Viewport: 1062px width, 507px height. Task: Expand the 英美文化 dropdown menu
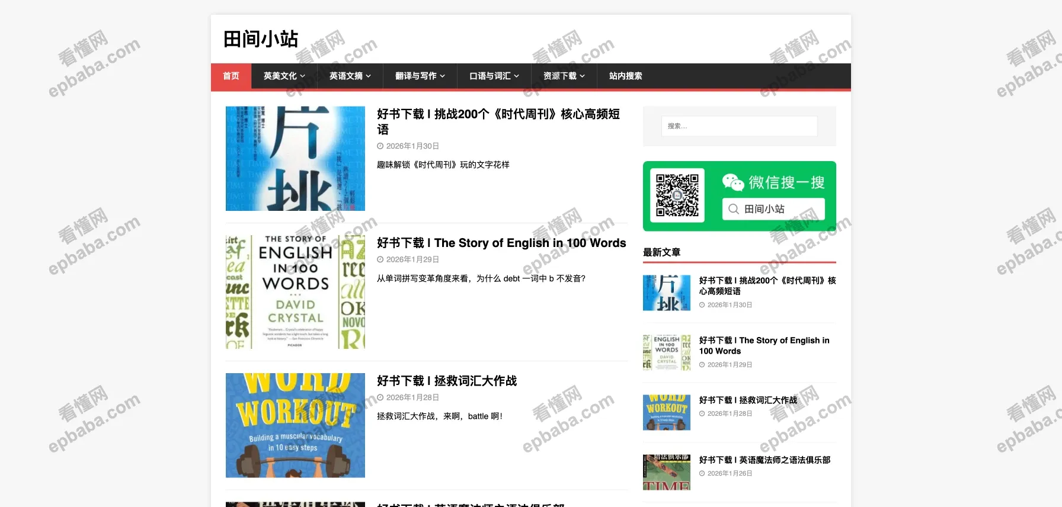tap(284, 76)
